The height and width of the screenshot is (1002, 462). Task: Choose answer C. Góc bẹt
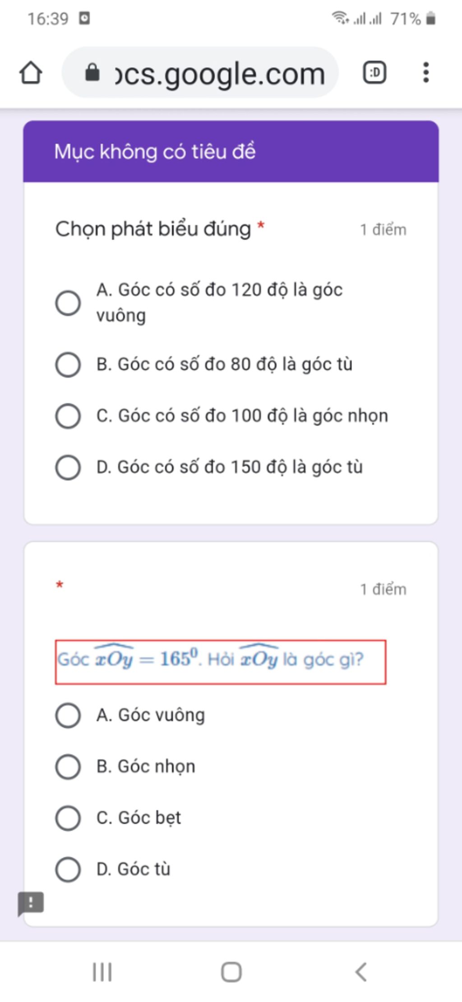point(68,818)
